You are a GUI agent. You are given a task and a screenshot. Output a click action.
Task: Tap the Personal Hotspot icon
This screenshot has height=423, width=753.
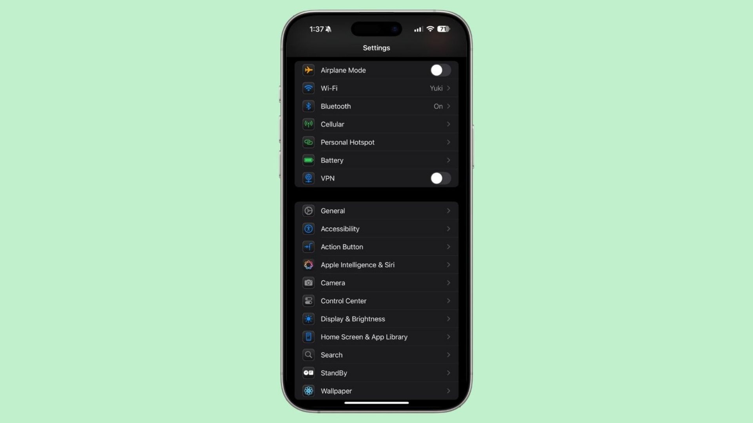tap(308, 142)
